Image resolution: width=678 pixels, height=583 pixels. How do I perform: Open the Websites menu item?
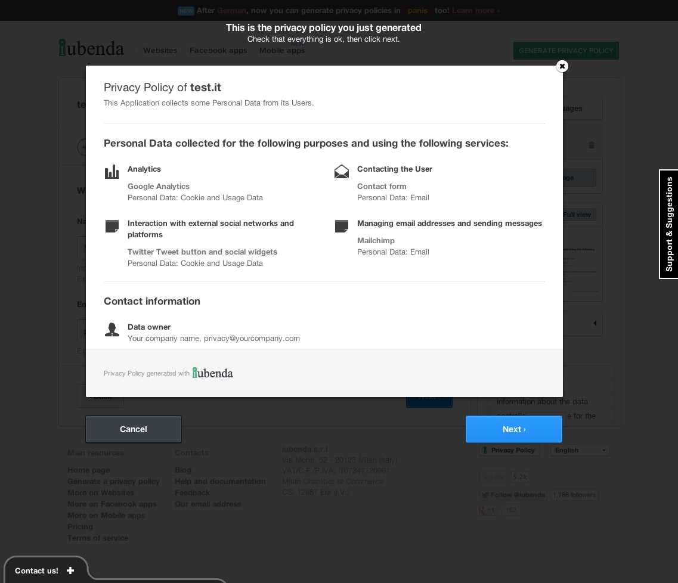coord(160,51)
